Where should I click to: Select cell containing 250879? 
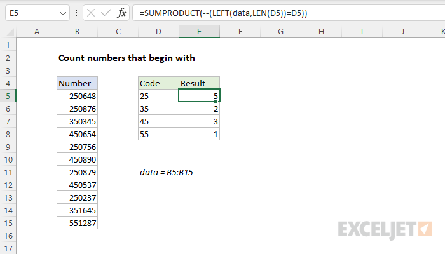(77, 172)
